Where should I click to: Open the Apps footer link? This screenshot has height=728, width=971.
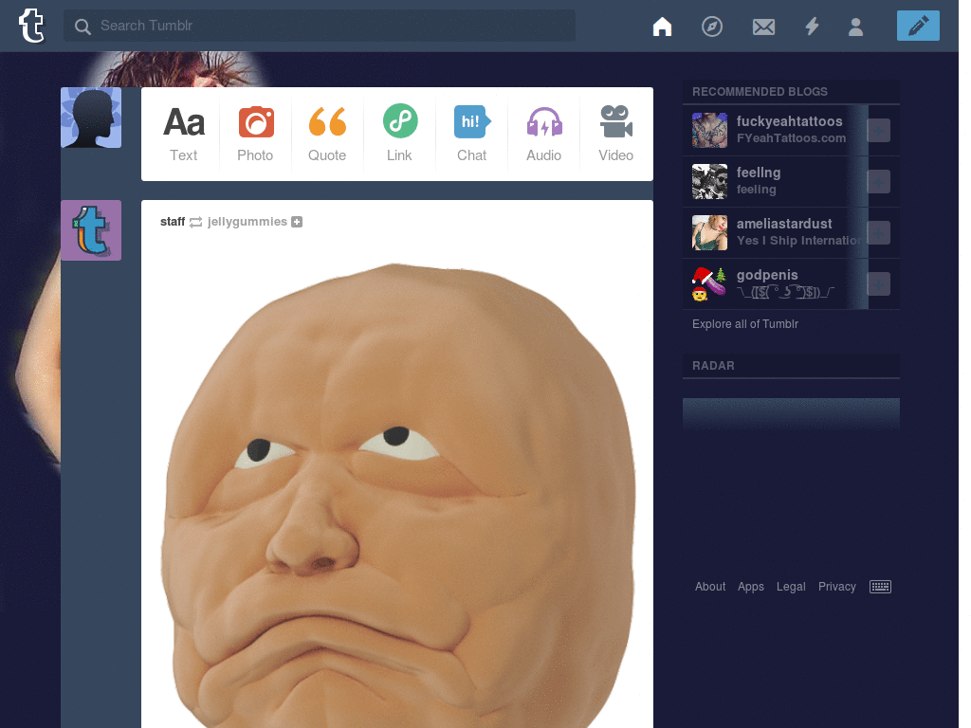(751, 586)
